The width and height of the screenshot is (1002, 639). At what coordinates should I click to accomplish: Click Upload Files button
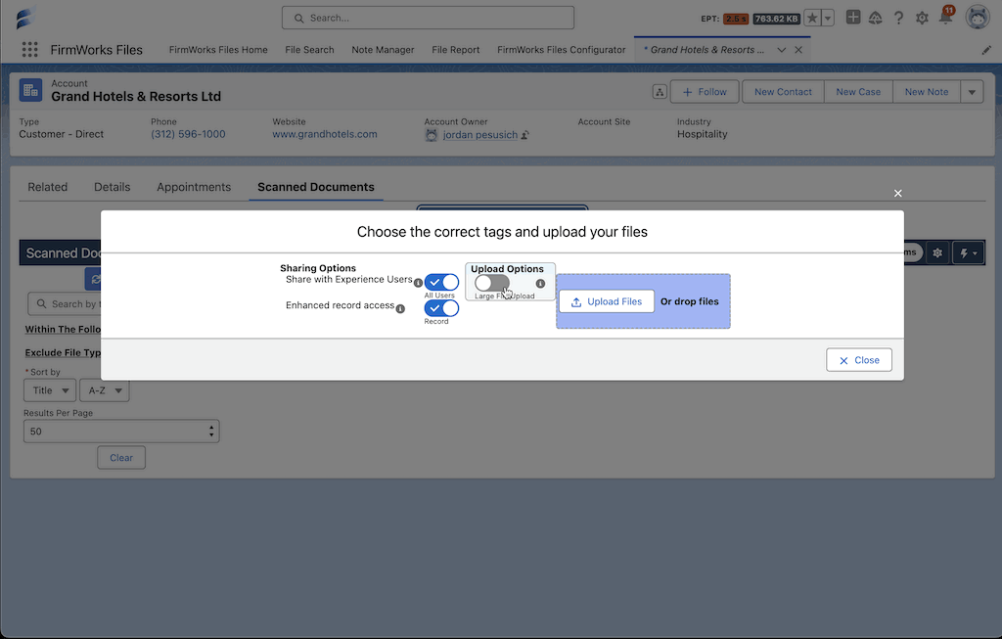[607, 301]
